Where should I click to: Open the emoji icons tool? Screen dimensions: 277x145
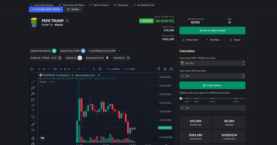click(x=33, y=117)
